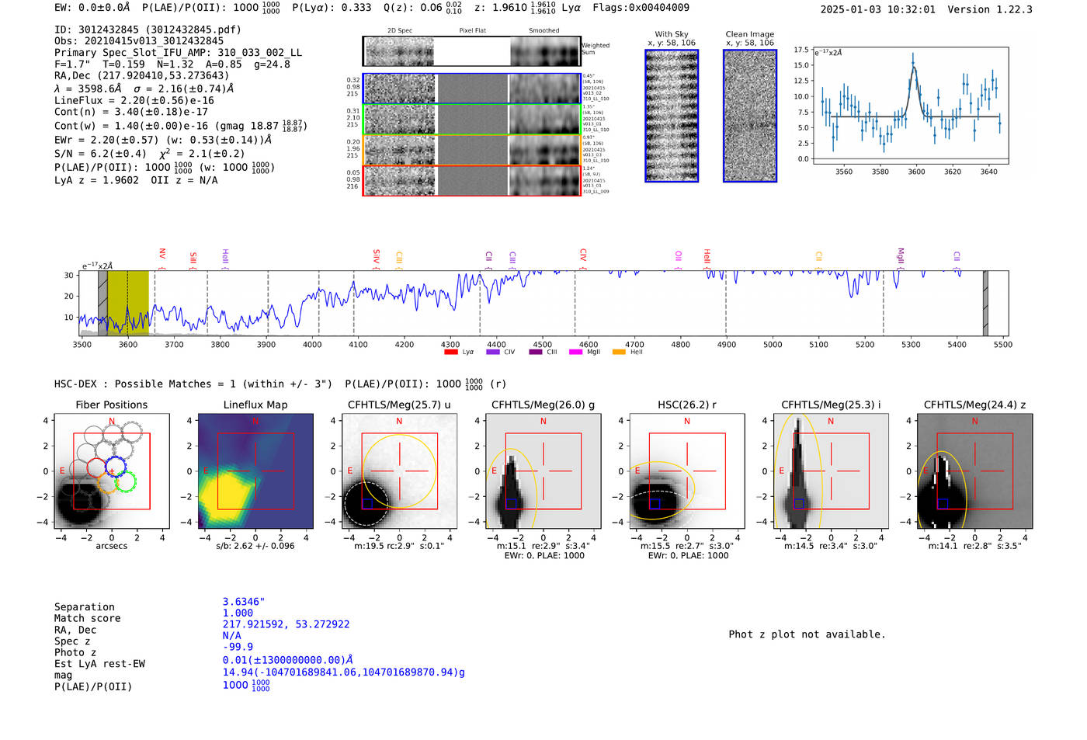Open the With Sky cutout image
This screenshot has width=1087, height=740.
672,116
